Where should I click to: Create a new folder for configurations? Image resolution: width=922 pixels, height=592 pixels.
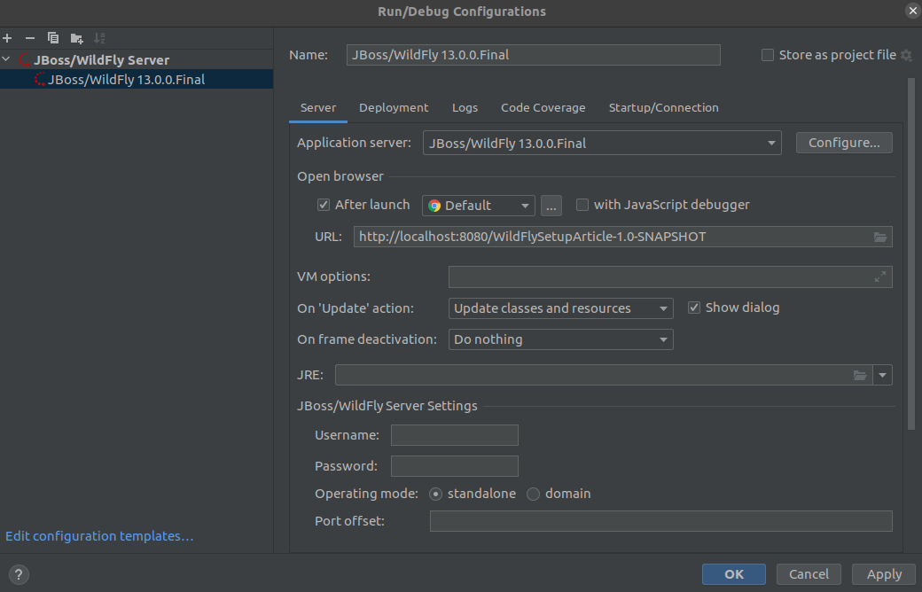pos(75,38)
